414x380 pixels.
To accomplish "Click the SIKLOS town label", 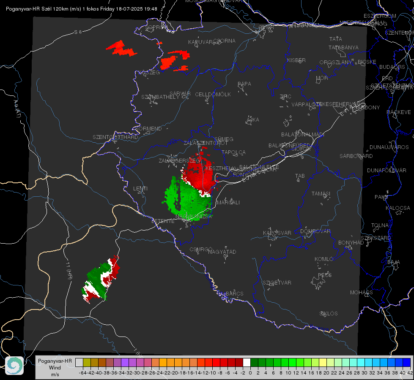I will point(329,314).
